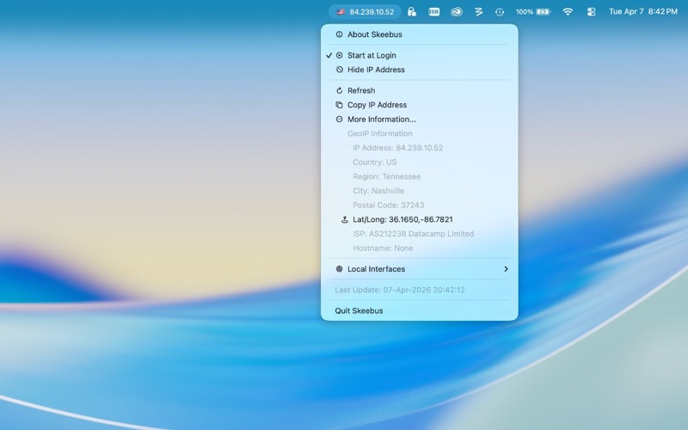Click IP Address: 84.239.10.52 row

coord(420,148)
